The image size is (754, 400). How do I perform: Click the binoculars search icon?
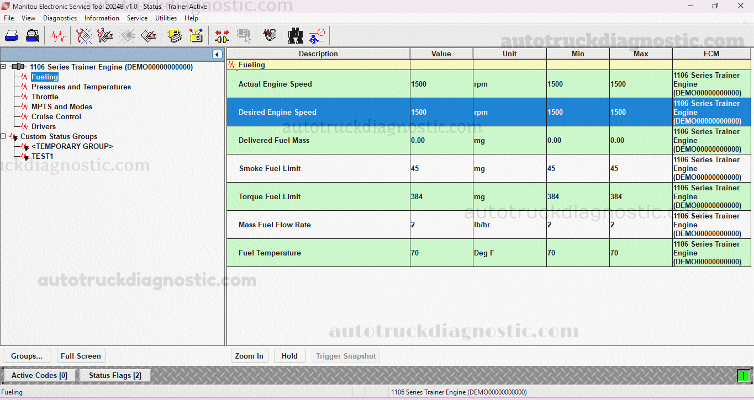296,36
